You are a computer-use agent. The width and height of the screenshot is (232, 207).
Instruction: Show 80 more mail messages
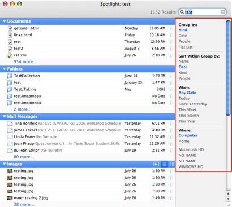click(24, 157)
